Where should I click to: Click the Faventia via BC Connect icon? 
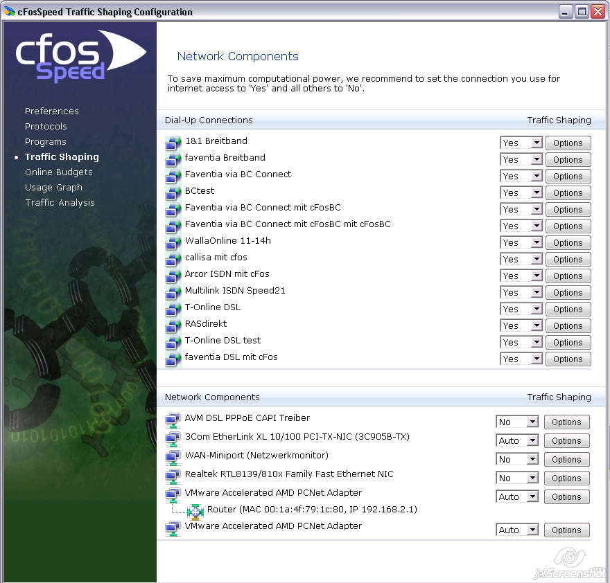pos(173,176)
